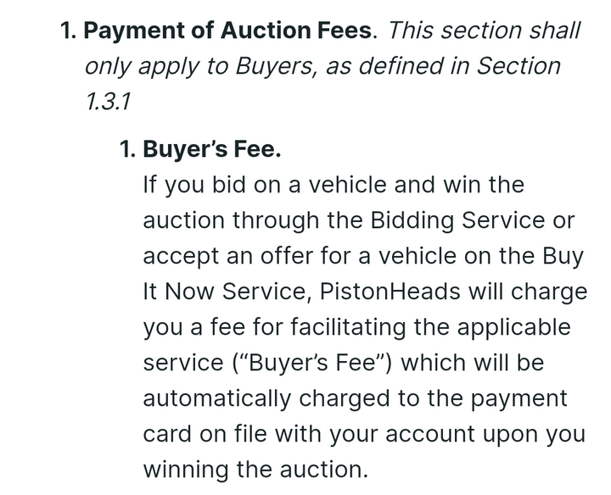The width and height of the screenshot is (611, 495).
Task: Click the phrase 'Bidding Service' in the text
Action: (457, 220)
